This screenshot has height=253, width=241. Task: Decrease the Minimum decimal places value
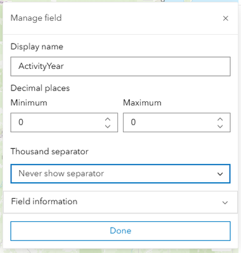click(108, 126)
